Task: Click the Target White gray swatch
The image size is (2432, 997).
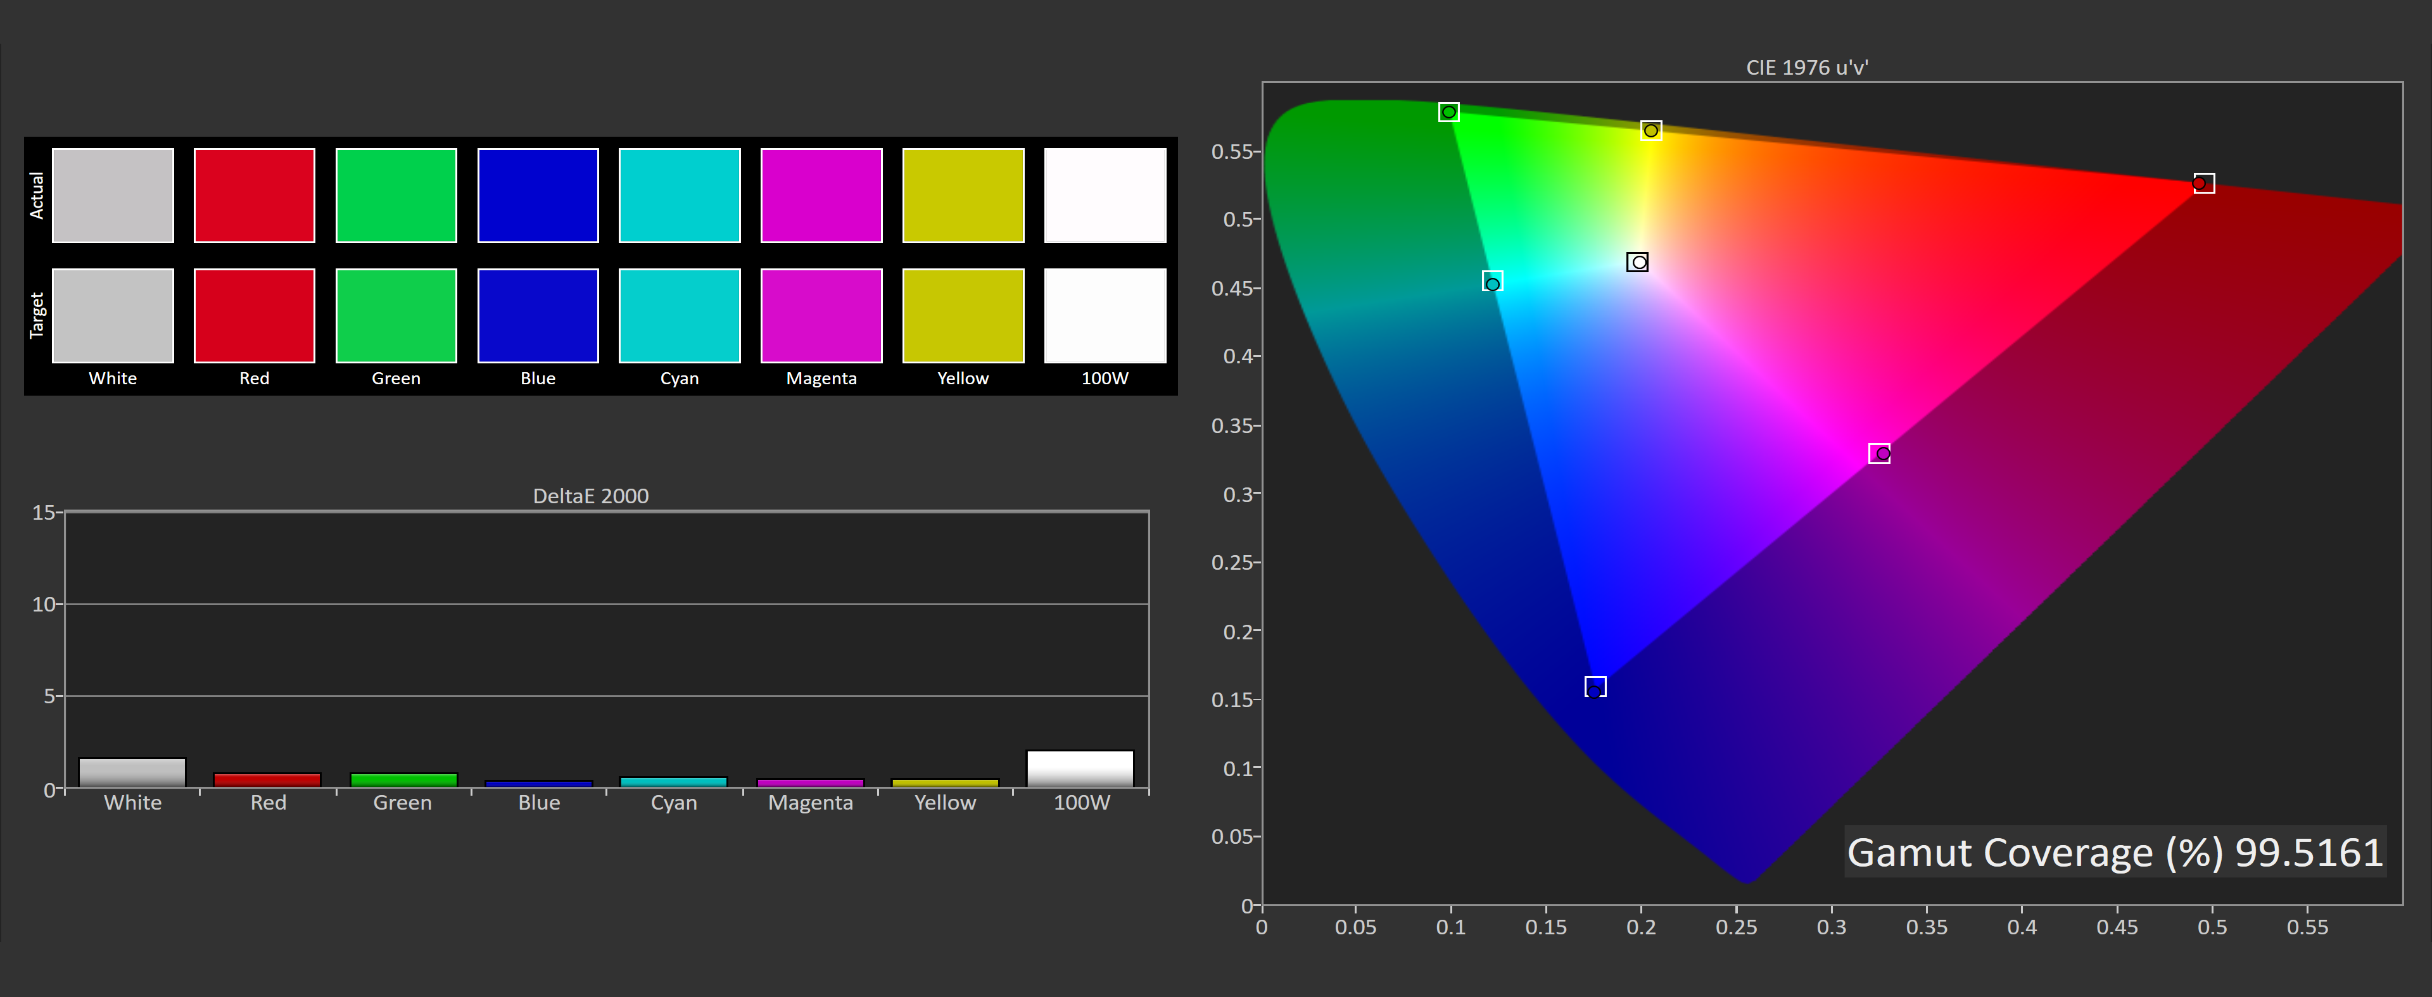Action: 112,315
